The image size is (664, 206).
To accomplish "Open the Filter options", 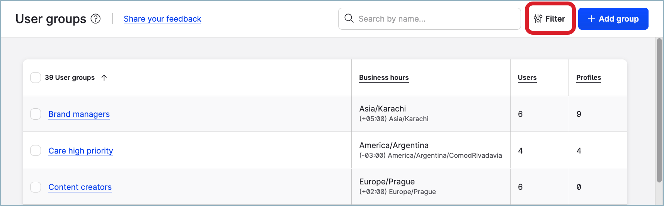I will (550, 19).
